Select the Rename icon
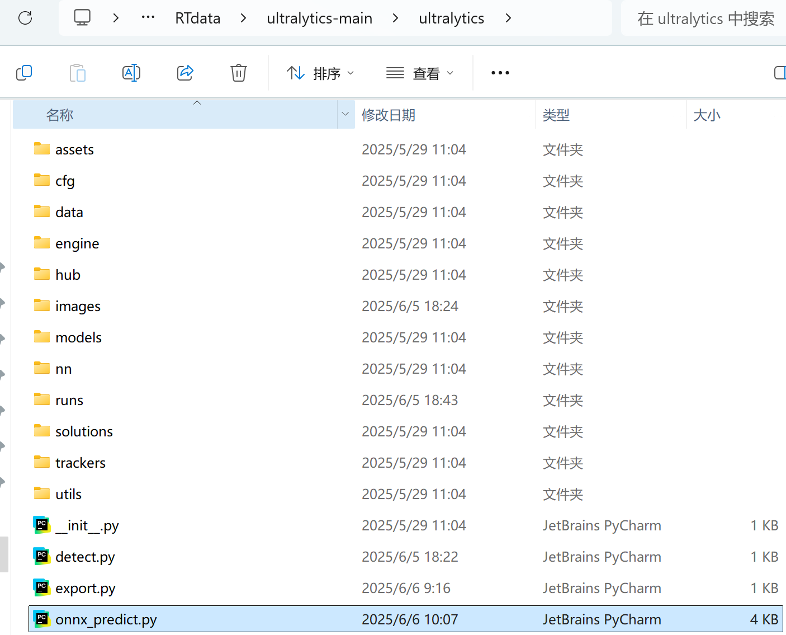 click(131, 72)
